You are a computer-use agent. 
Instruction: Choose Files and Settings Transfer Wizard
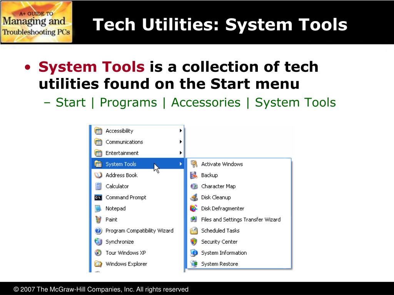[x=240, y=220]
